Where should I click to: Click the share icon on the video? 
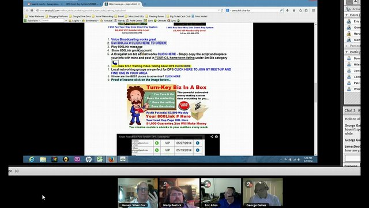(212, 137)
